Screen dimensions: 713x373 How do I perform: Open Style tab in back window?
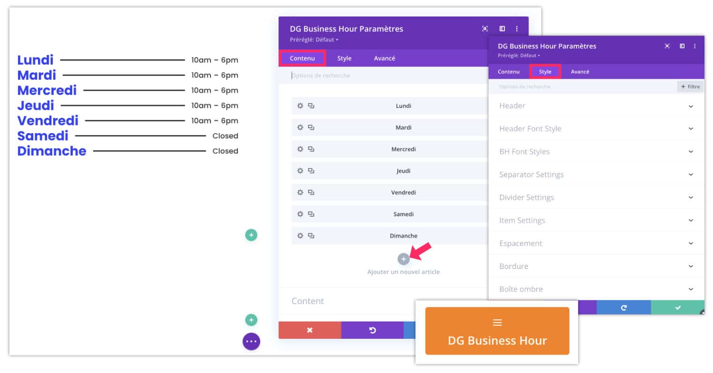(344, 58)
